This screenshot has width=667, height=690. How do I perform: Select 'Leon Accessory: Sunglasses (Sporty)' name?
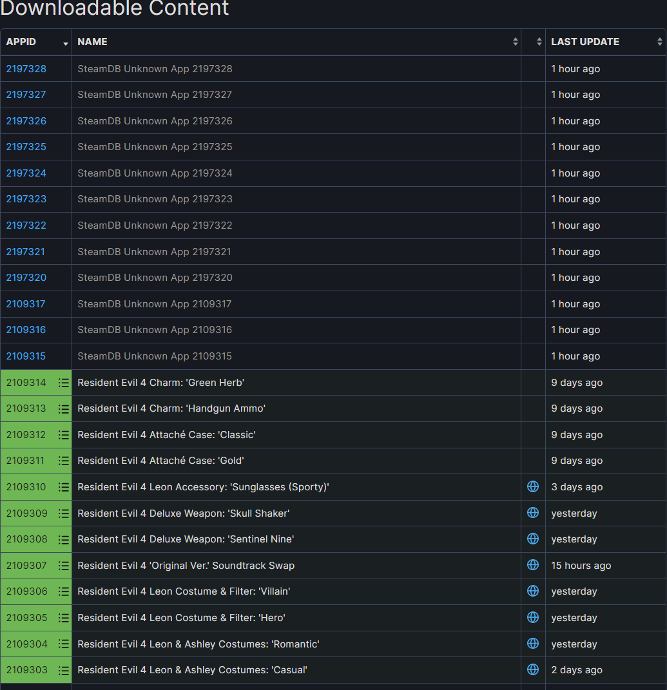pos(204,487)
